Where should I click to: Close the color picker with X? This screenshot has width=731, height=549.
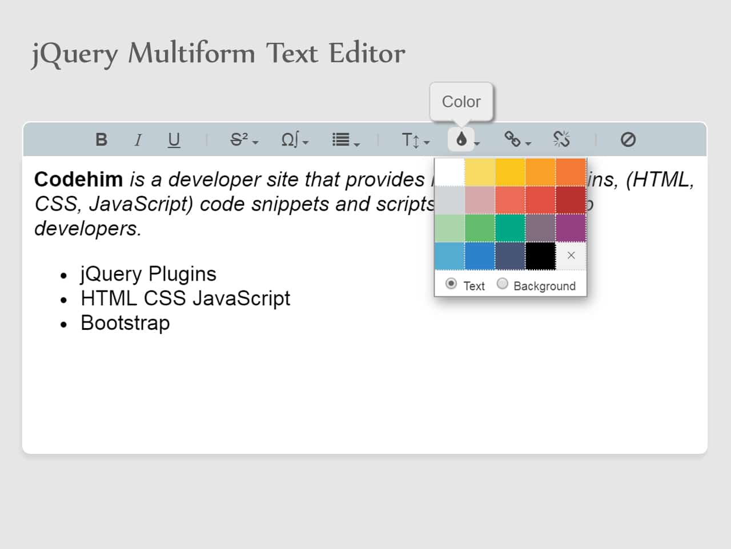tap(571, 255)
